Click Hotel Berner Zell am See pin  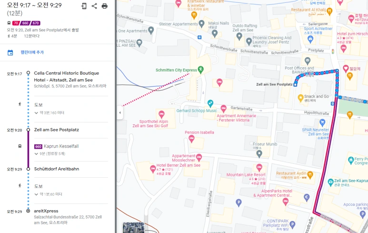coord(153,169)
